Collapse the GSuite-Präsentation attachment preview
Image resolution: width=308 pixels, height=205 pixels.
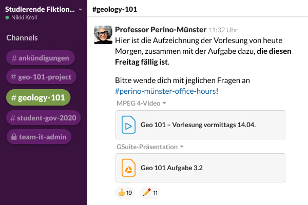pyautogui.click(x=182, y=147)
